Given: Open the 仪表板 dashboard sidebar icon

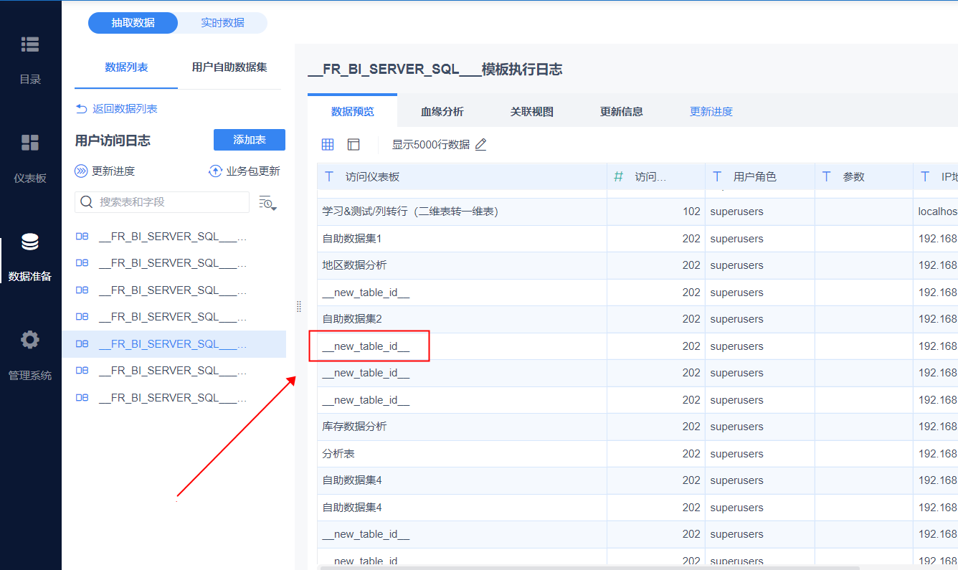Looking at the screenshot, I should (30, 143).
